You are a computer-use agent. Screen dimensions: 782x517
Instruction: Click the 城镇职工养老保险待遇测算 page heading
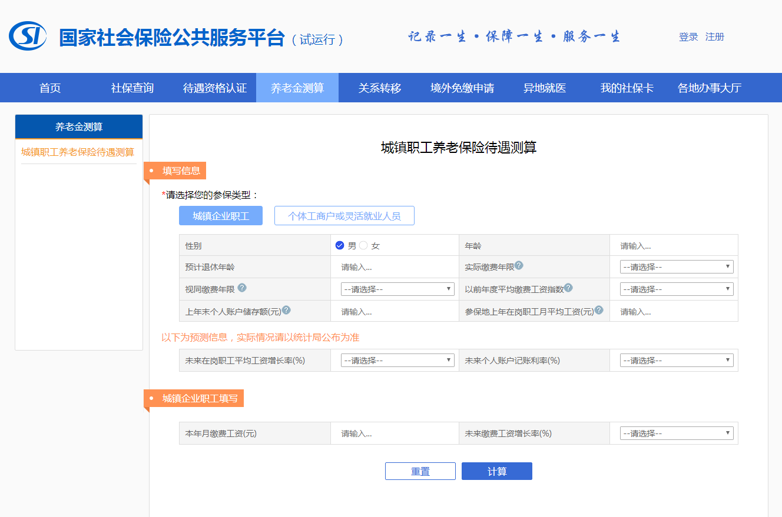pyautogui.click(x=459, y=148)
